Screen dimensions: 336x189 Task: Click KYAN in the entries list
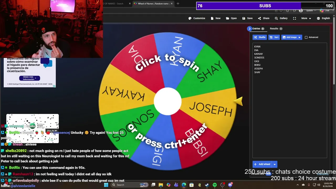click(257, 47)
